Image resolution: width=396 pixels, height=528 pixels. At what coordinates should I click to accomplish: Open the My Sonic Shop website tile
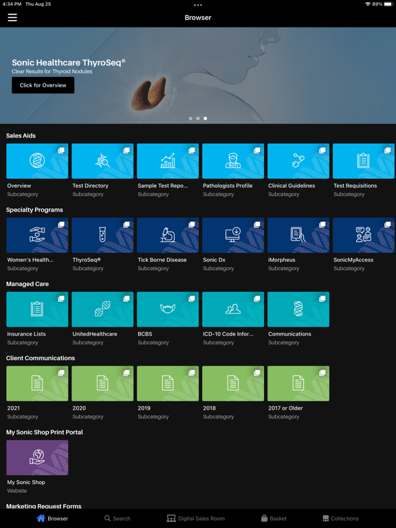coord(37,457)
